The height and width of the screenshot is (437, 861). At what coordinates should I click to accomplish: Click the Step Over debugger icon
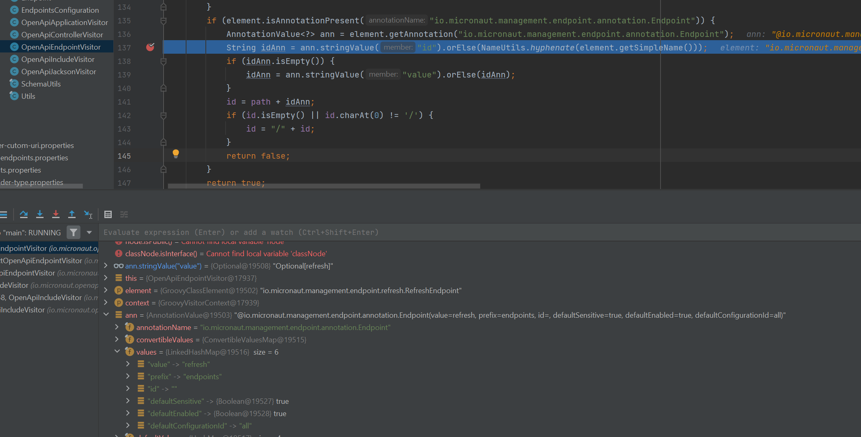[x=24, y=214]
